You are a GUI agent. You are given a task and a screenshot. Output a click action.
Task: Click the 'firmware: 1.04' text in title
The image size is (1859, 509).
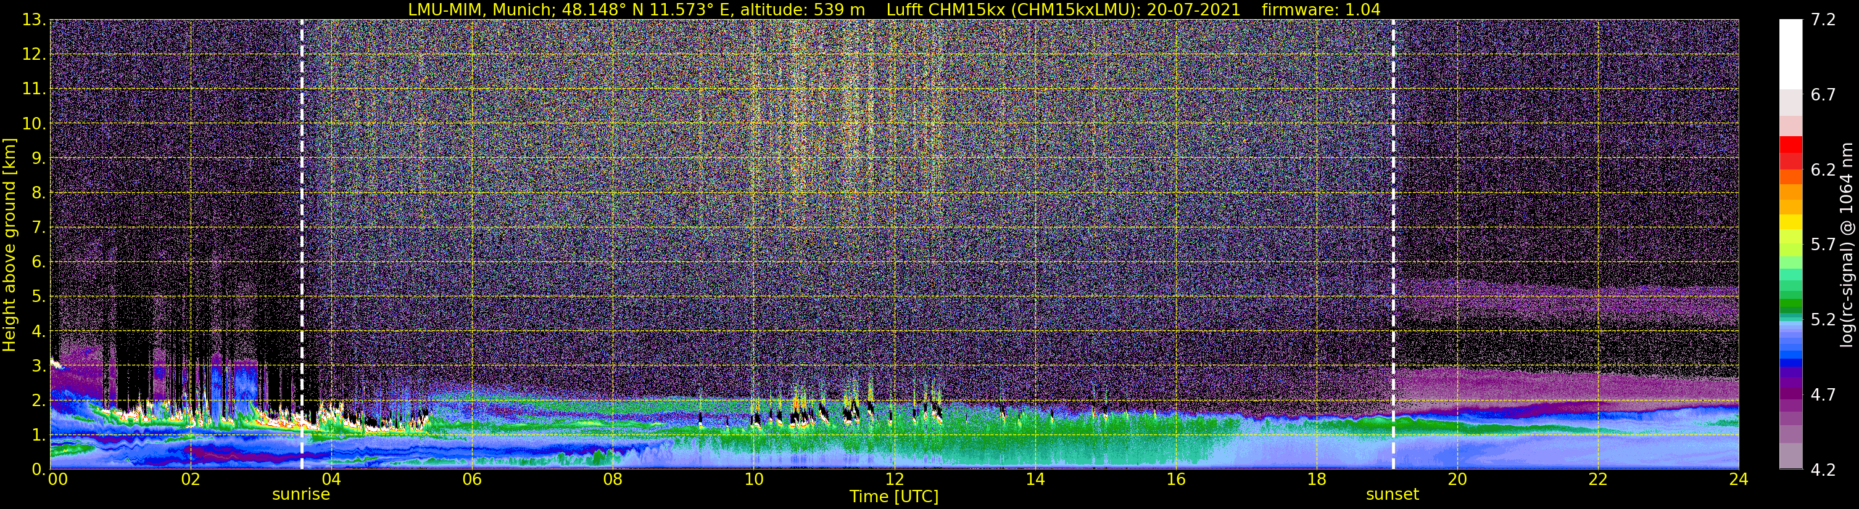pos(1320,9)
